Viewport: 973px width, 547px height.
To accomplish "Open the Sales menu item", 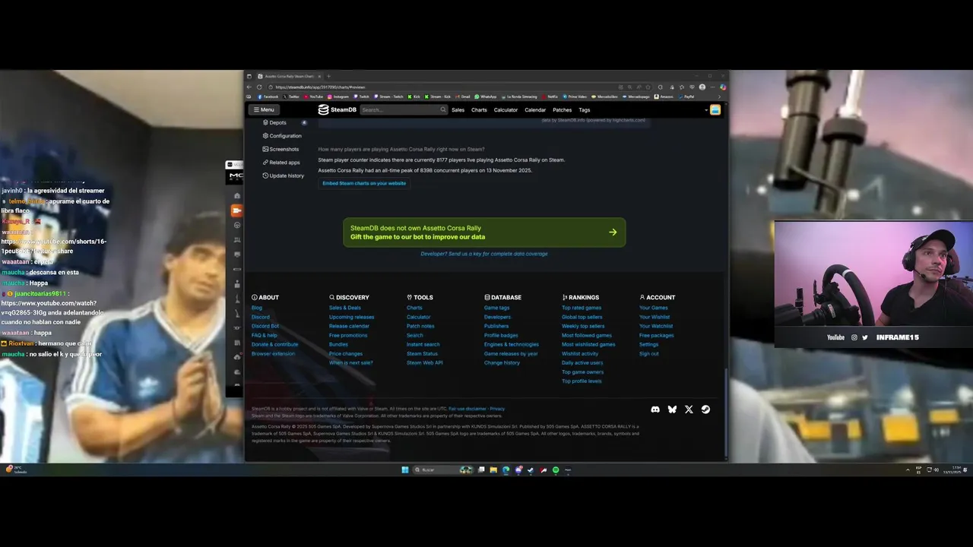I will 458,109.
